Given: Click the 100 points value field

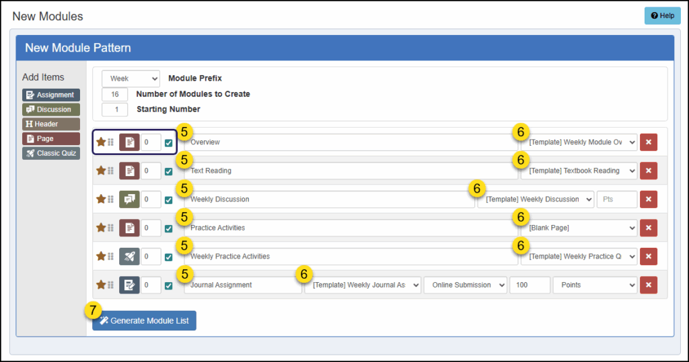Looking at the screenshot, I should pos(530,285).
